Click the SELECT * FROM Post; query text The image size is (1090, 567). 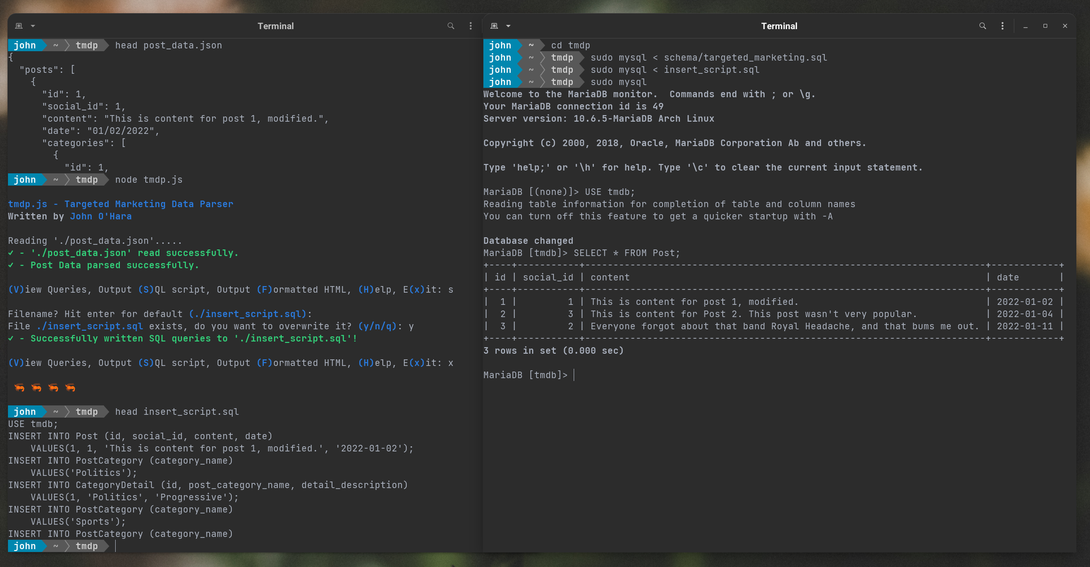[x=627, y=253]
